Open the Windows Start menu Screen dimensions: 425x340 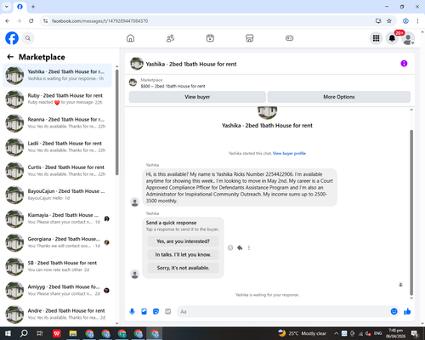click(x=8, y=333)
